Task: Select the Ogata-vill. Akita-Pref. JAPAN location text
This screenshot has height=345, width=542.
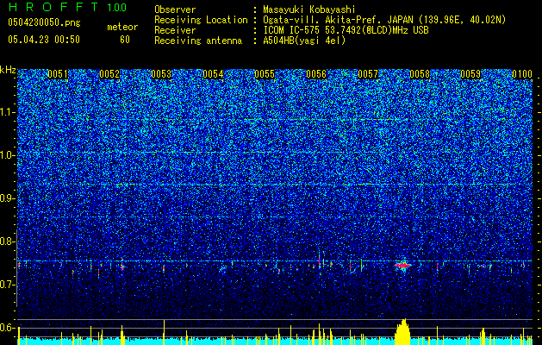Action: tap(384, 20)
